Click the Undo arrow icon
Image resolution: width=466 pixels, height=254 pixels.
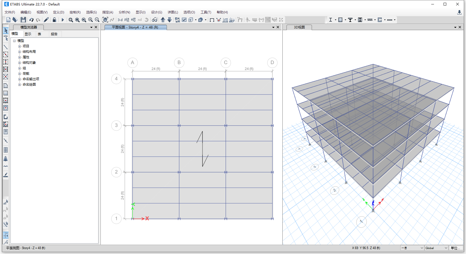point(31,20)
